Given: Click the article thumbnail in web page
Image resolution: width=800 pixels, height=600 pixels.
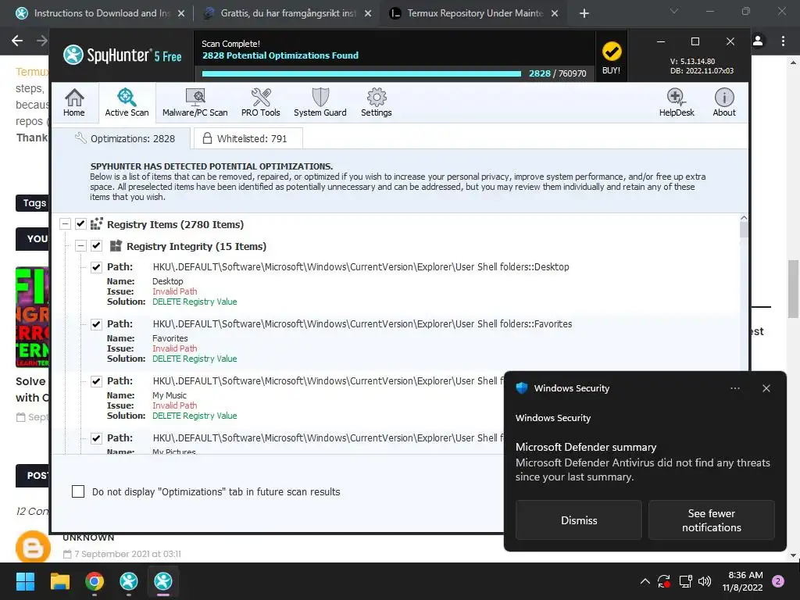Looking at the screenshot, I should pyautogui.click(x=32, y=317).
